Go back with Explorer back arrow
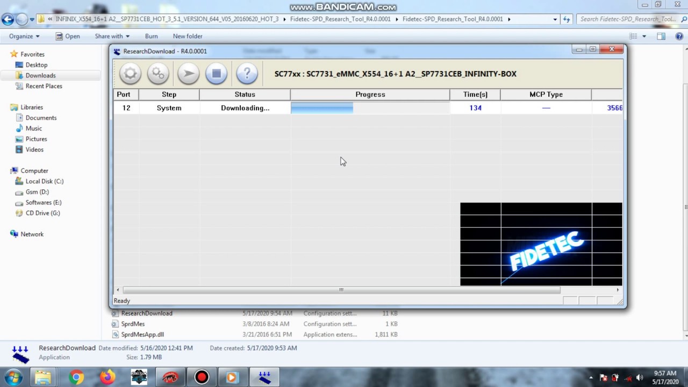The image size is (688, 387). (x=8, y=20)
